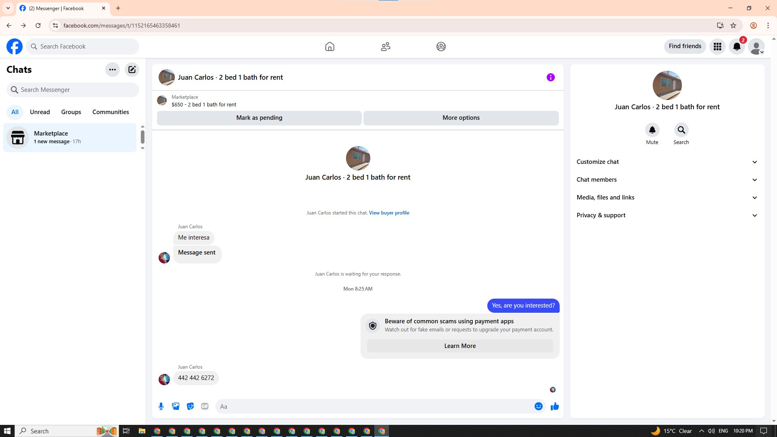Choose a GIF with the GIF icon
This screenshot has height=437, width=777.
click(x=205, y=406)
